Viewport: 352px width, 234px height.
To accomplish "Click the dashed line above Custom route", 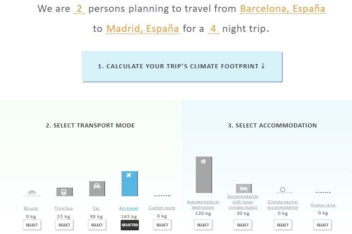I will pyautogui.click(x=162, y=196).
